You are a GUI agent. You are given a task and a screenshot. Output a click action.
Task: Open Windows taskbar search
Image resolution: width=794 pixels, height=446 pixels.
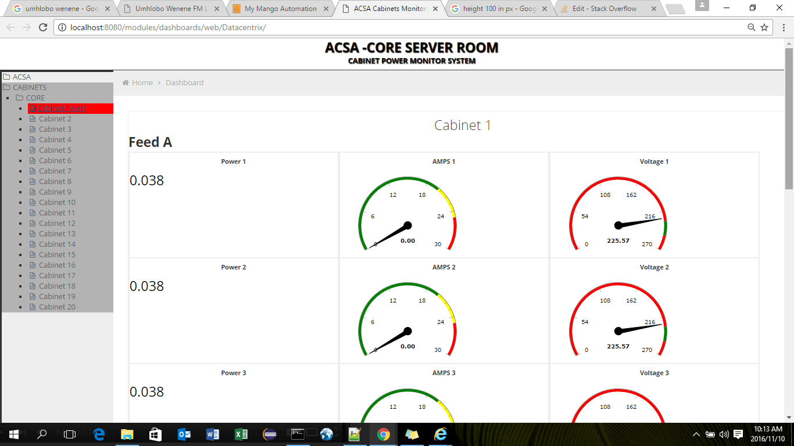pos(42,434)
